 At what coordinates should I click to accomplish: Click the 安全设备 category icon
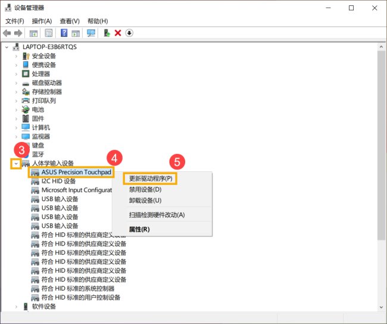click(26, 56)
